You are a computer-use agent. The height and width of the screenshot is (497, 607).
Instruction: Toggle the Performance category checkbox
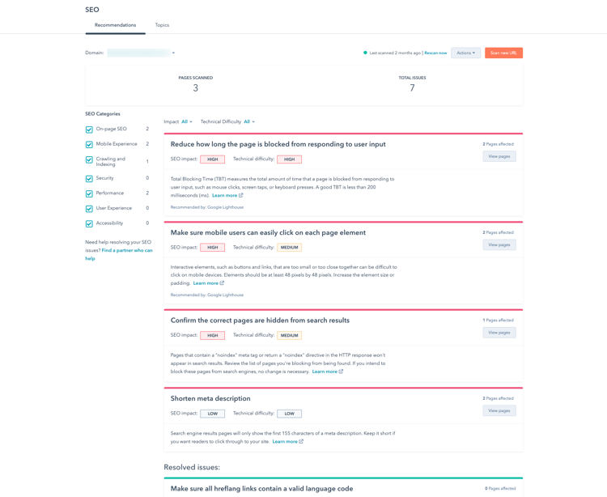coord(89,193)
